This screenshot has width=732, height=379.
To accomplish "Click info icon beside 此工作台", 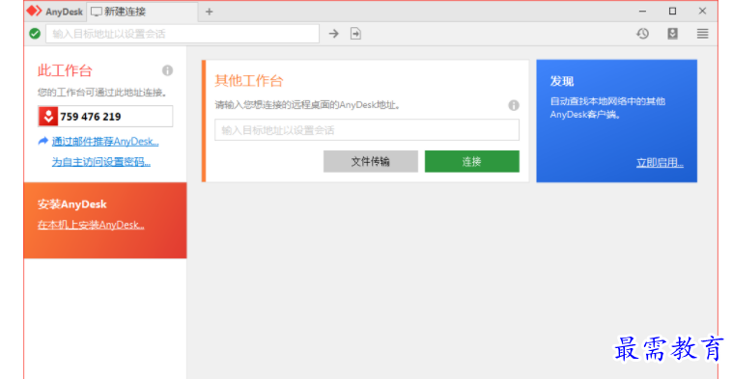I will tap(168, 70).
